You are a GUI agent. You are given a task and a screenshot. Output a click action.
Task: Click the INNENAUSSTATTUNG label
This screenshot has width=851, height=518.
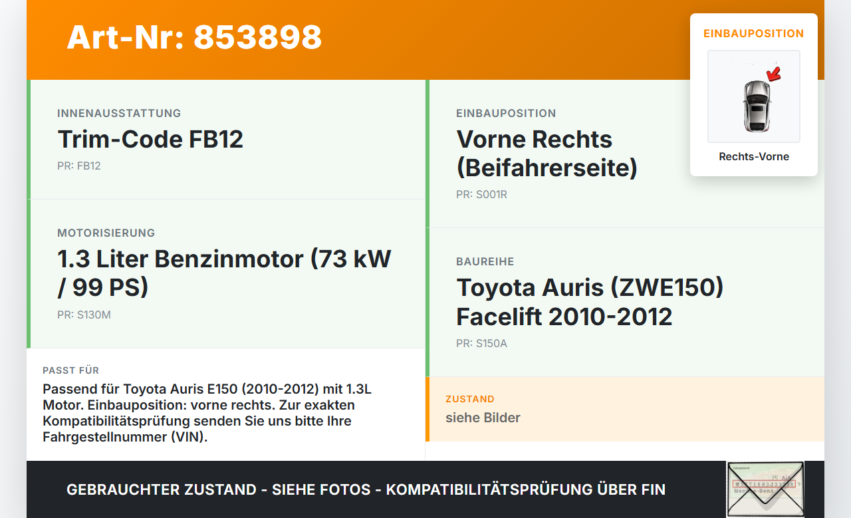pos(119,113)
